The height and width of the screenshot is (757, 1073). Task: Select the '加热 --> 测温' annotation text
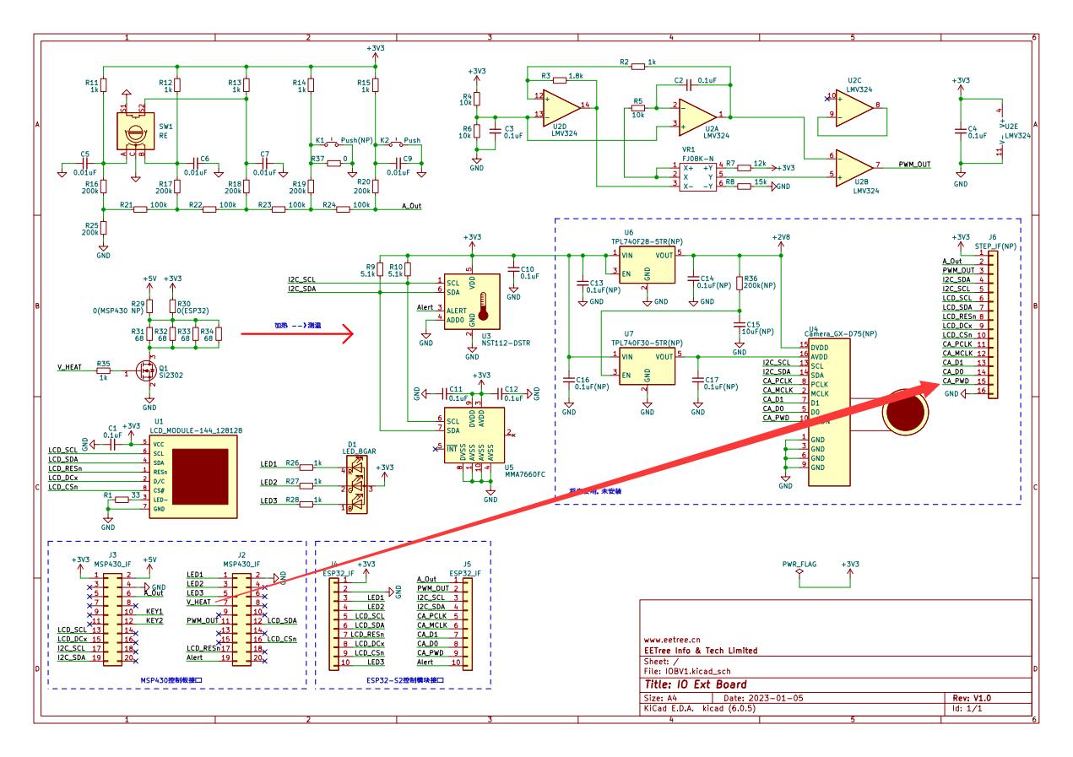(x=298, y=325)
